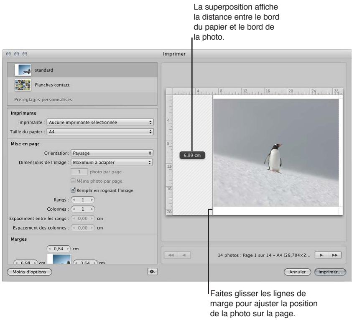The width and height of the screenshot is (352, 320).
Task: Click the penguin photo in preview
Action: click(276, 153)
